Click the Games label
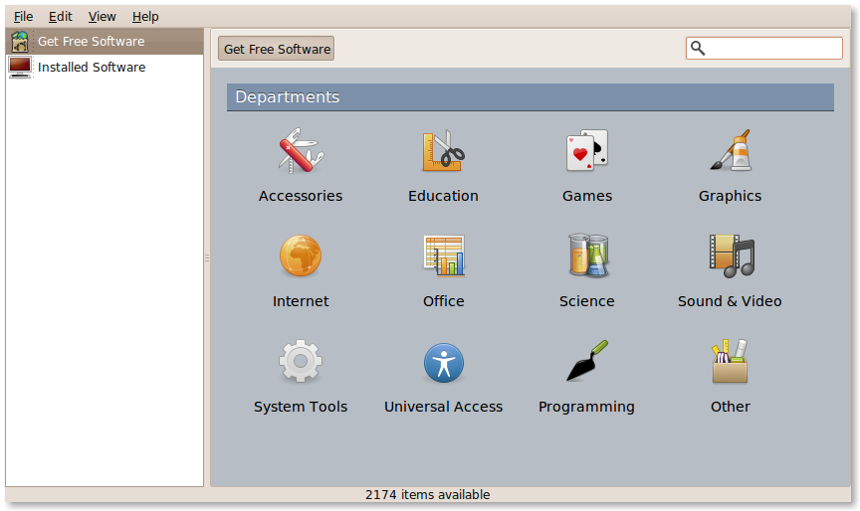Image resolution: width=860 pixels, height=511 pixels. click(x=587, y=196)
